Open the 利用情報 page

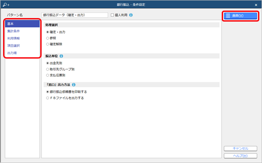[x=23, y=38]
